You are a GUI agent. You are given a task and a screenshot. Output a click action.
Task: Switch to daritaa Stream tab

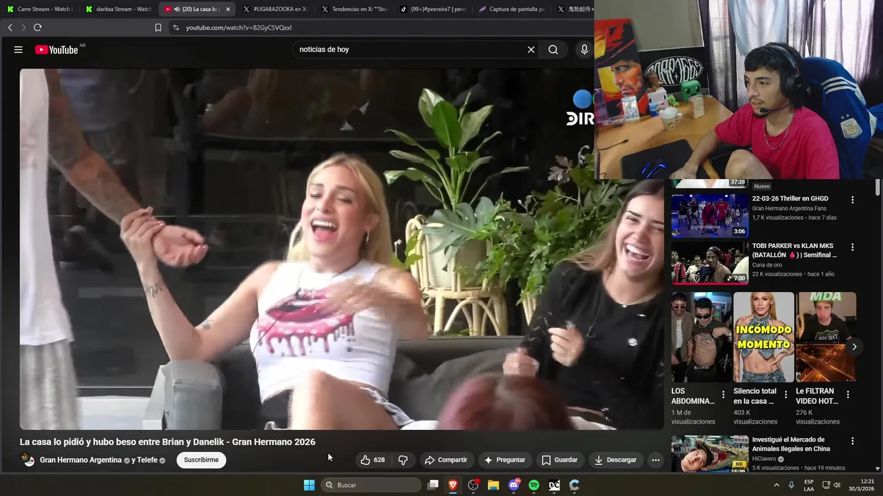coord(119,9)
